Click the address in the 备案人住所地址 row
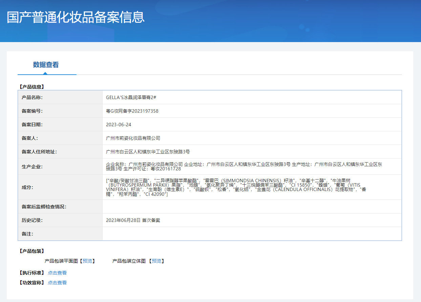421x302 pixels. pos(148,152)
